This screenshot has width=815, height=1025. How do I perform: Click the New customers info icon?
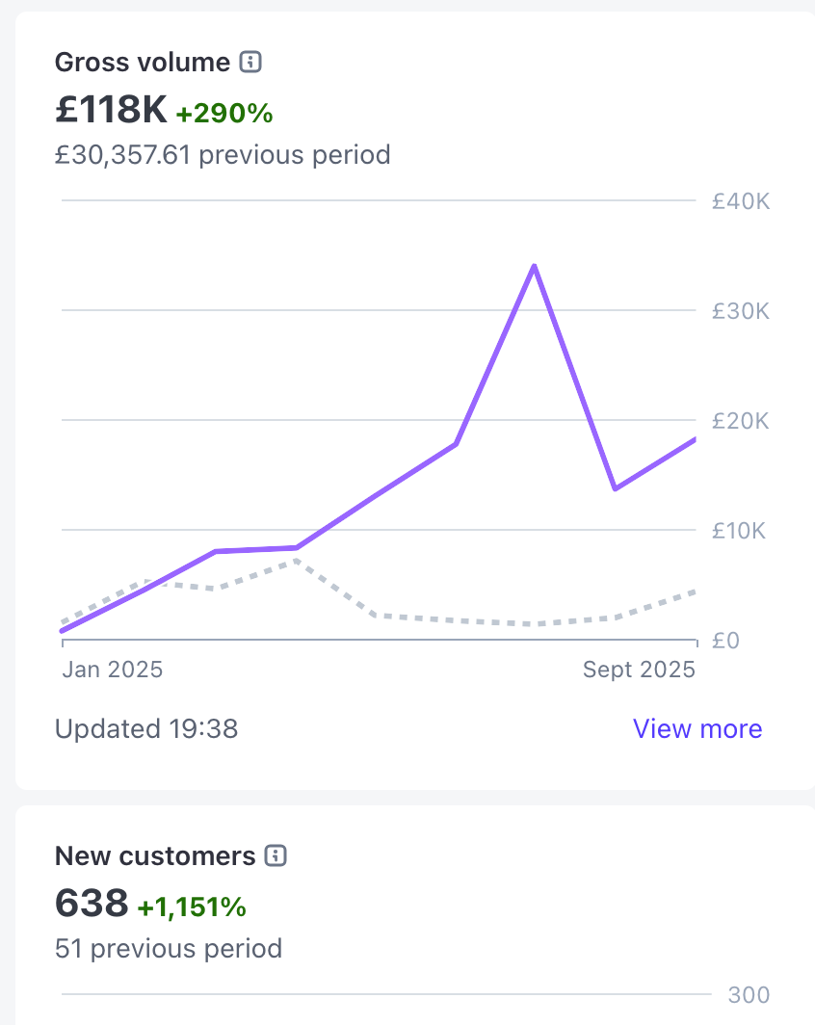tap(276, 855)
